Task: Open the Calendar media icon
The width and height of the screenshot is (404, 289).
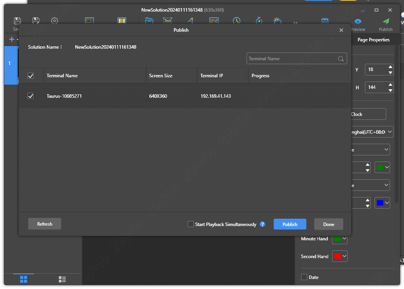Action: pyautogui.click(x=324, y=20)
